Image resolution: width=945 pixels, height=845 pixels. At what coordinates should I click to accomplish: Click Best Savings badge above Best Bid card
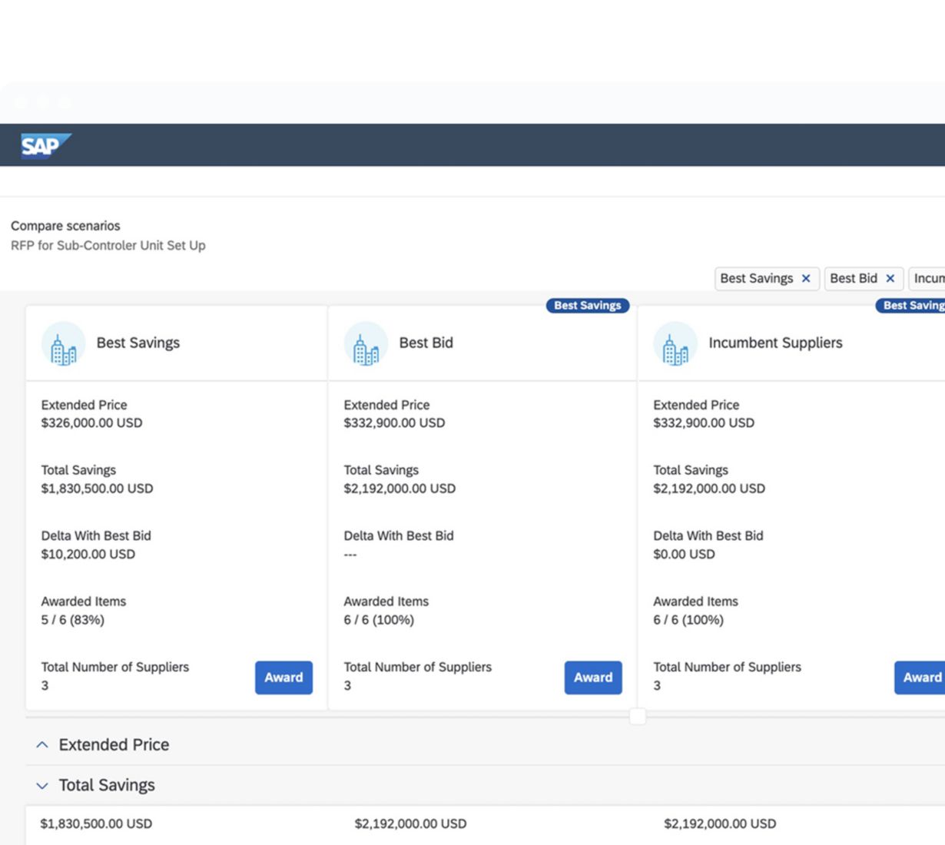(x=587, y=306)
